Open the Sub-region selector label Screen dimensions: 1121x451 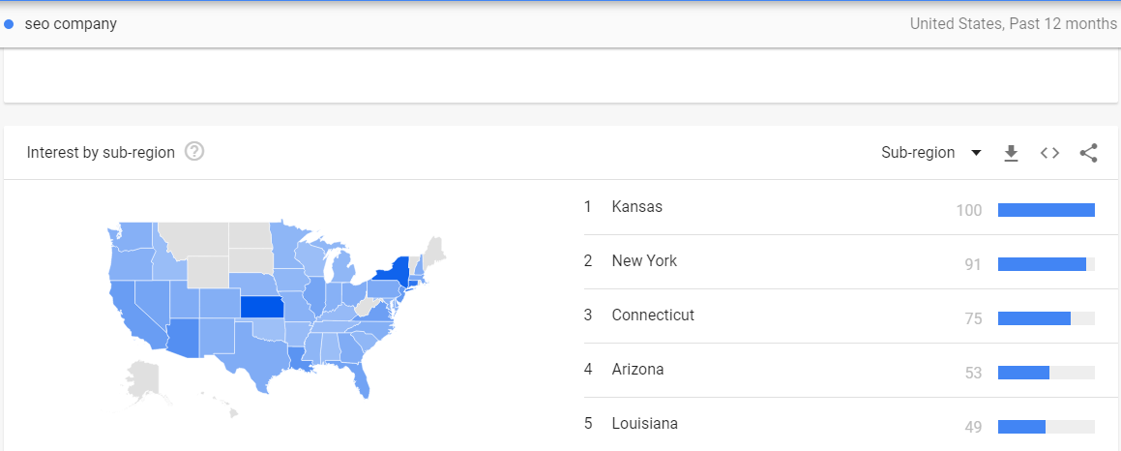tap(918, 153)
